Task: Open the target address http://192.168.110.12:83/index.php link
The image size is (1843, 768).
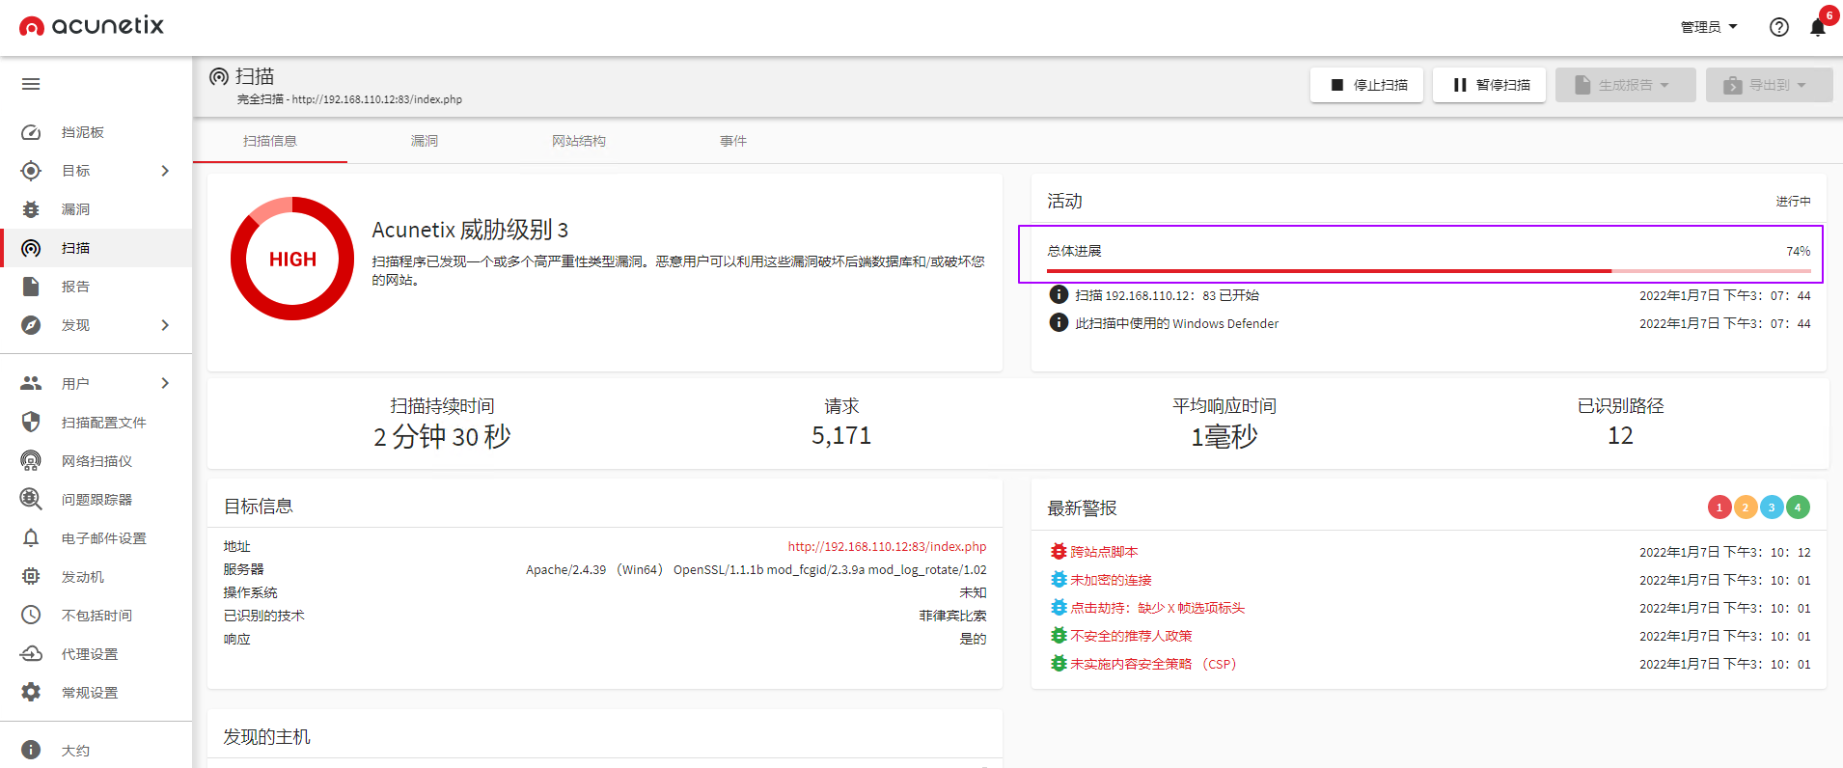Action: click(x=887, y=546)
